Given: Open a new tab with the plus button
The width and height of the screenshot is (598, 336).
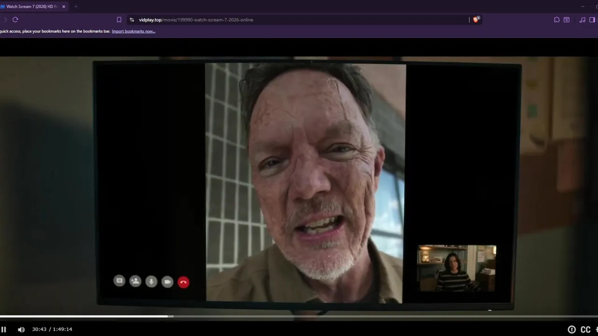Looking at the screenshot, I should coord(76,7).
